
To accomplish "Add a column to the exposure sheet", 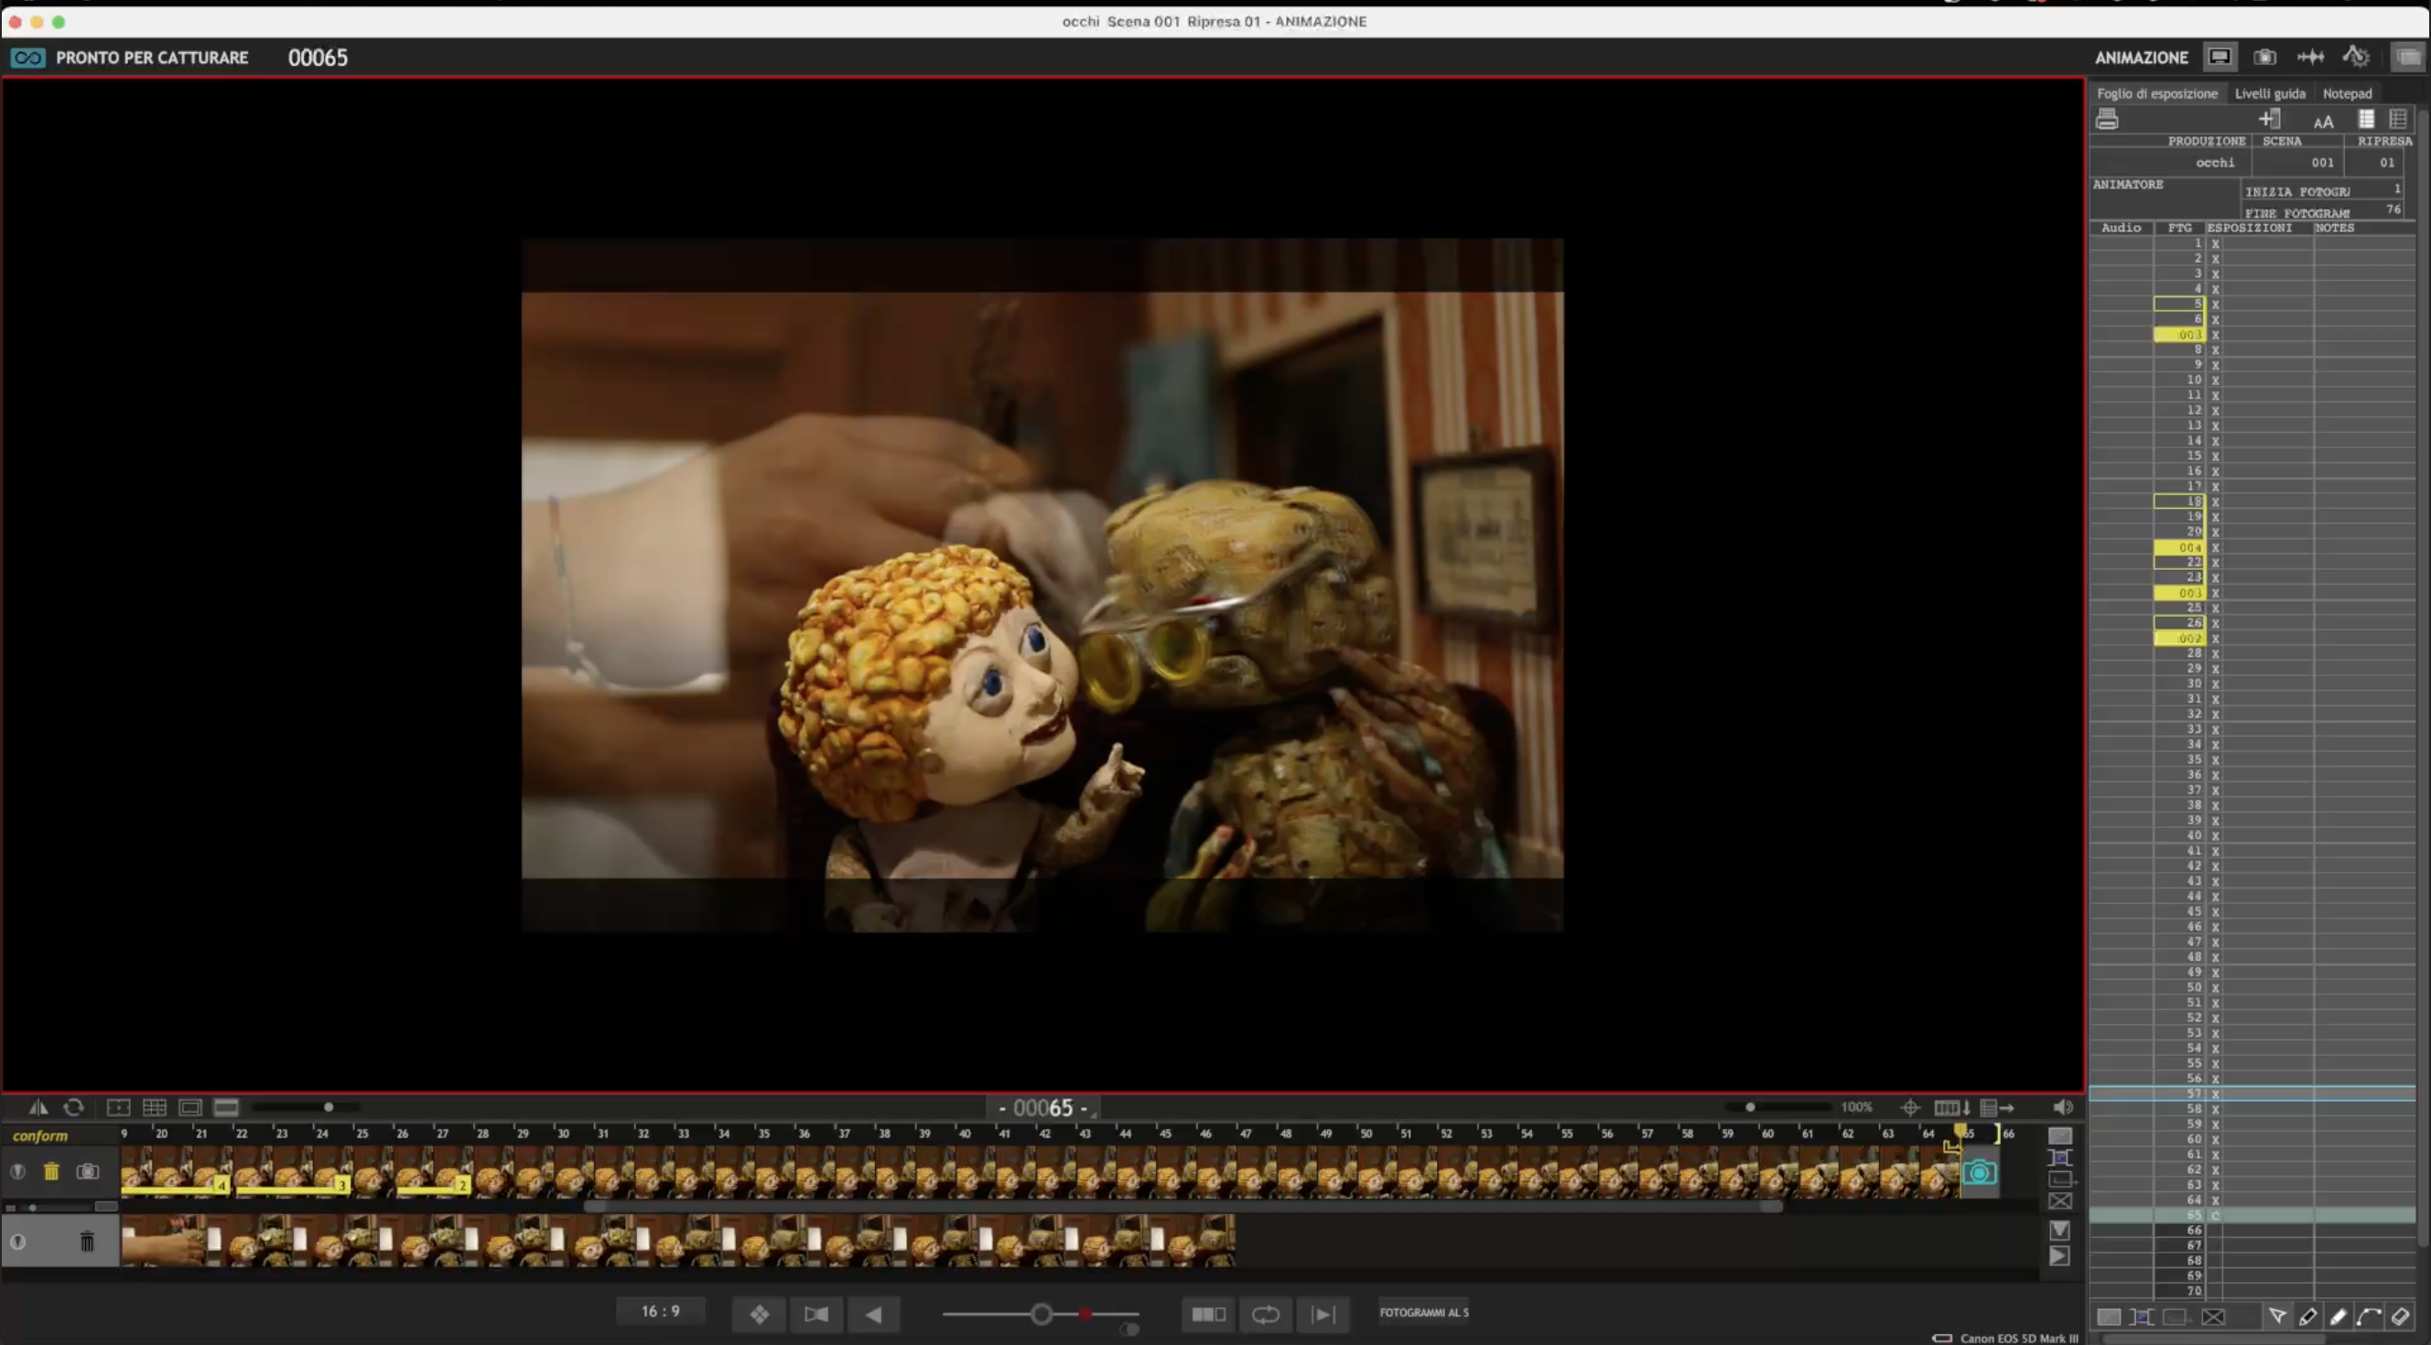I will click(2270, 119).
